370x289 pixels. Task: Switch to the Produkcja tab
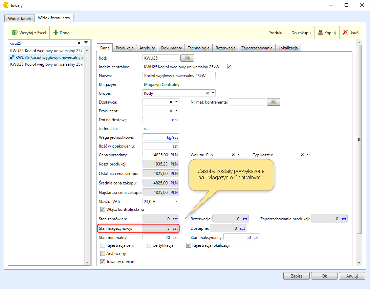tap(125, 48)
